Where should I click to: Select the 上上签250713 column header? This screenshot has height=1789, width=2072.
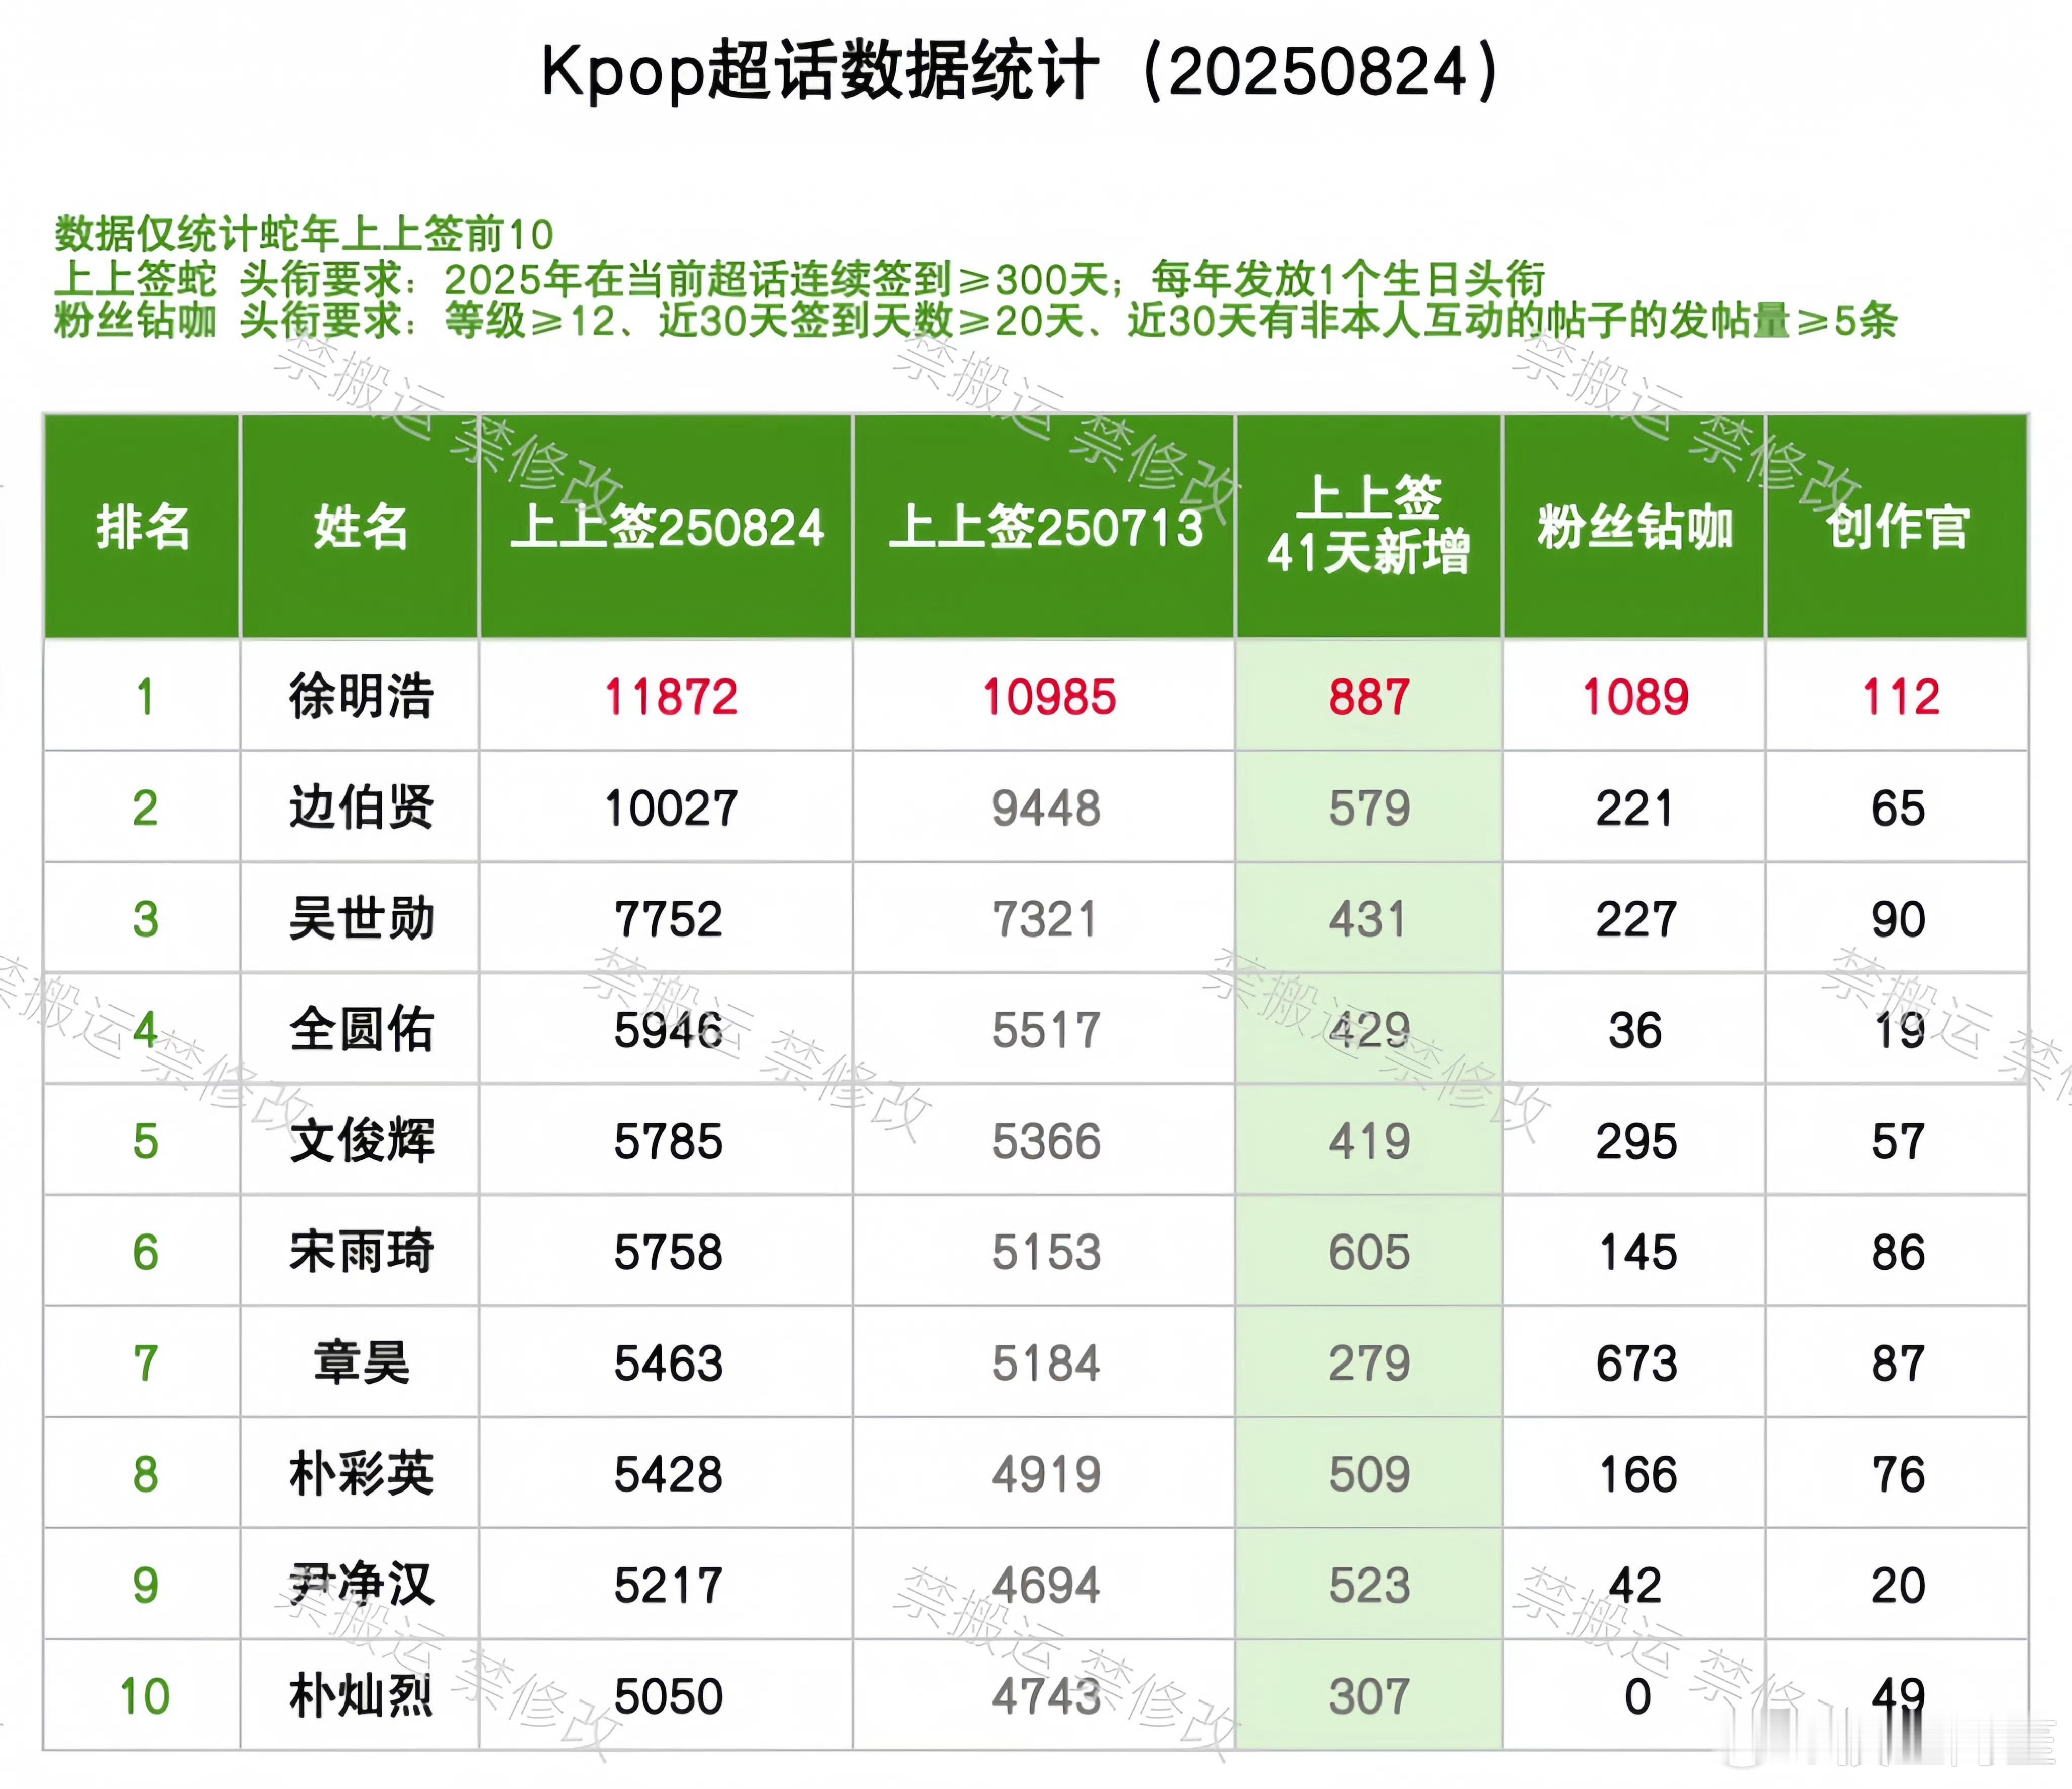1045,527
